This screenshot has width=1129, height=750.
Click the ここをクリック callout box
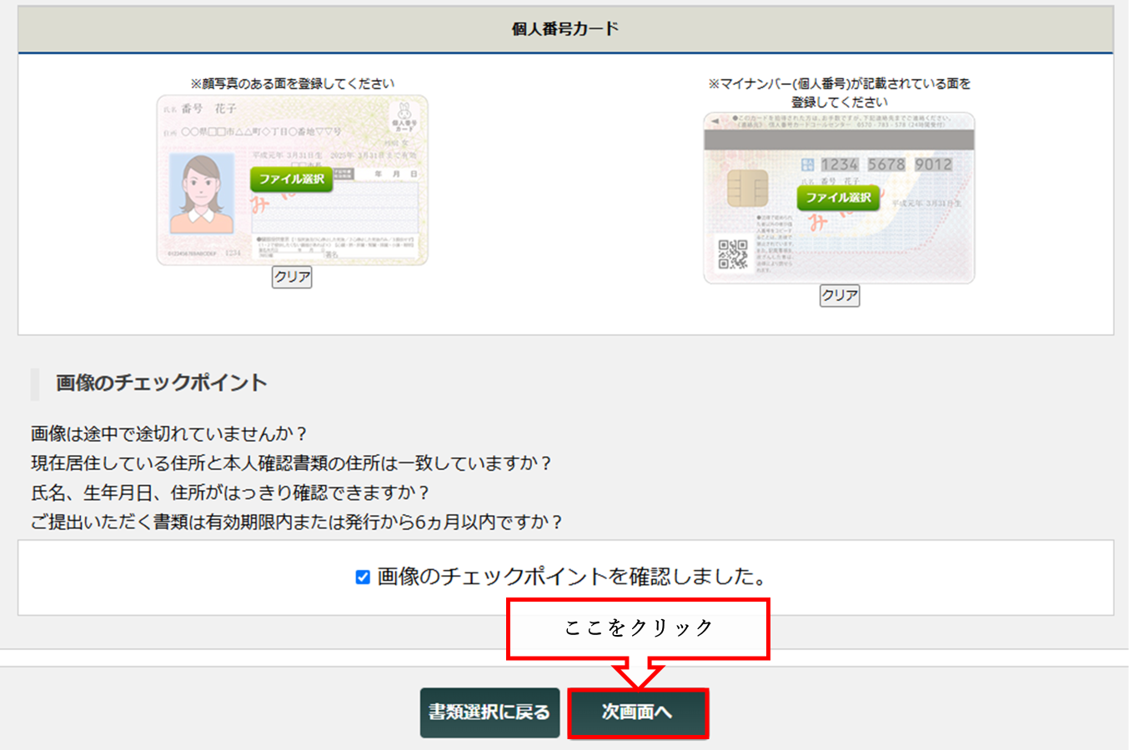pos(638,627)
